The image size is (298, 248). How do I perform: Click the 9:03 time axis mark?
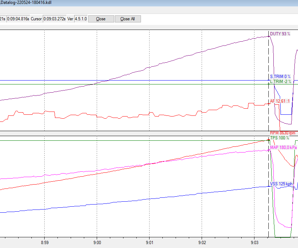click(x=254, y=242)
